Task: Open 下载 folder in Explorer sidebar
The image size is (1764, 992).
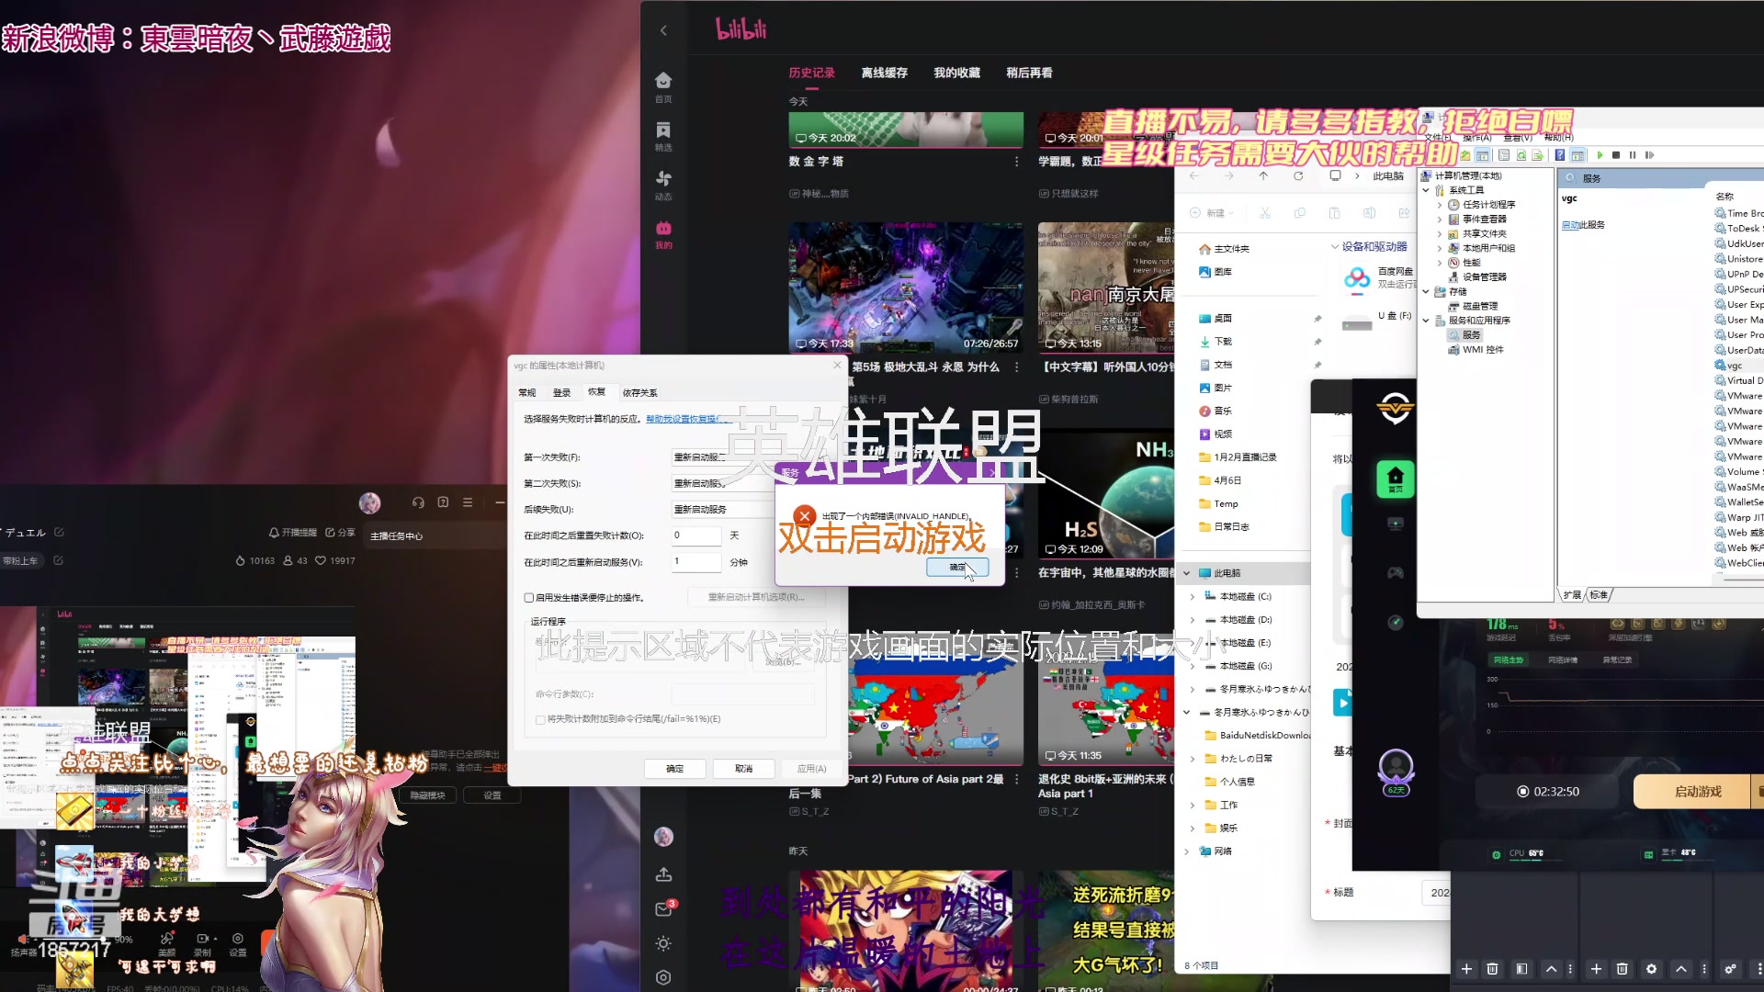Action: (1223, 342)
